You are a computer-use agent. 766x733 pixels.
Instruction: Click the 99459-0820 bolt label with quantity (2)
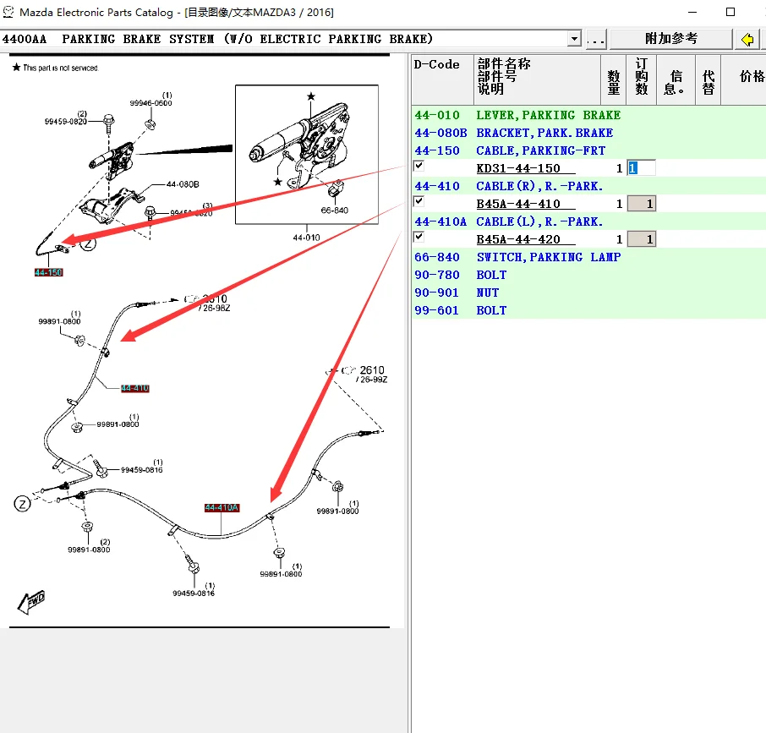[x=65, y=121]
